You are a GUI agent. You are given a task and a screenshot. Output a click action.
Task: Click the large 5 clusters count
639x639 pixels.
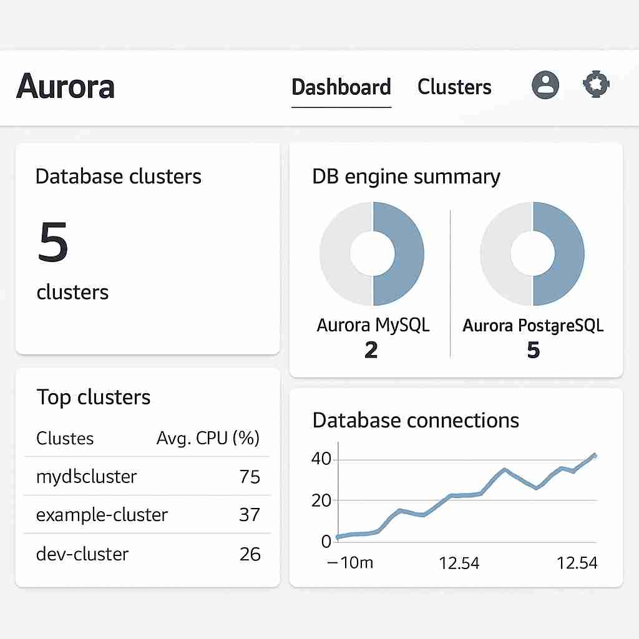coord(53,244)
